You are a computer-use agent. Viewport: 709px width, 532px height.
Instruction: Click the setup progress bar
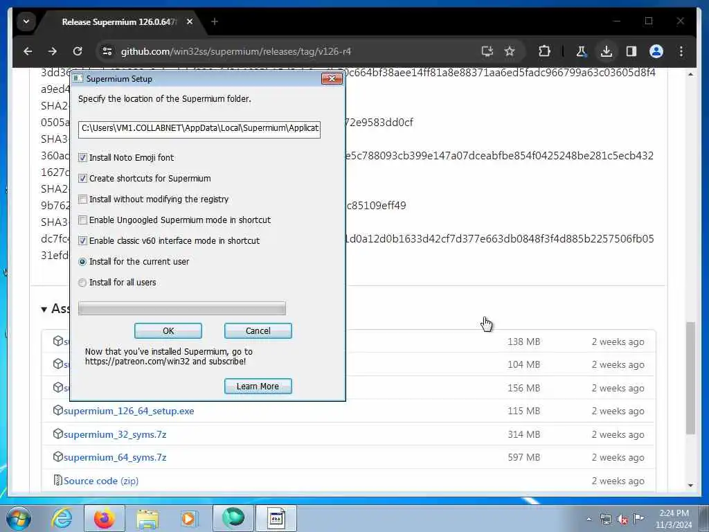[x=182, y=308]
